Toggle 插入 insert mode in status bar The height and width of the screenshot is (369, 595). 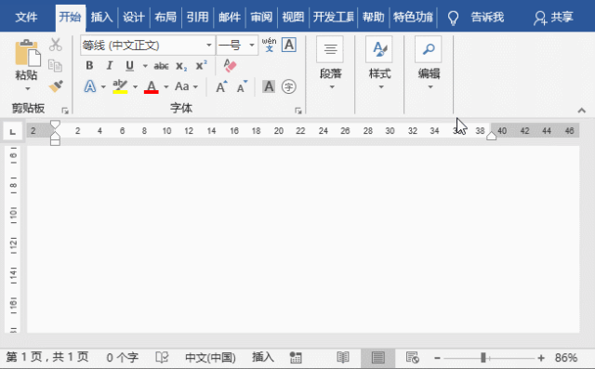[262, 357]
